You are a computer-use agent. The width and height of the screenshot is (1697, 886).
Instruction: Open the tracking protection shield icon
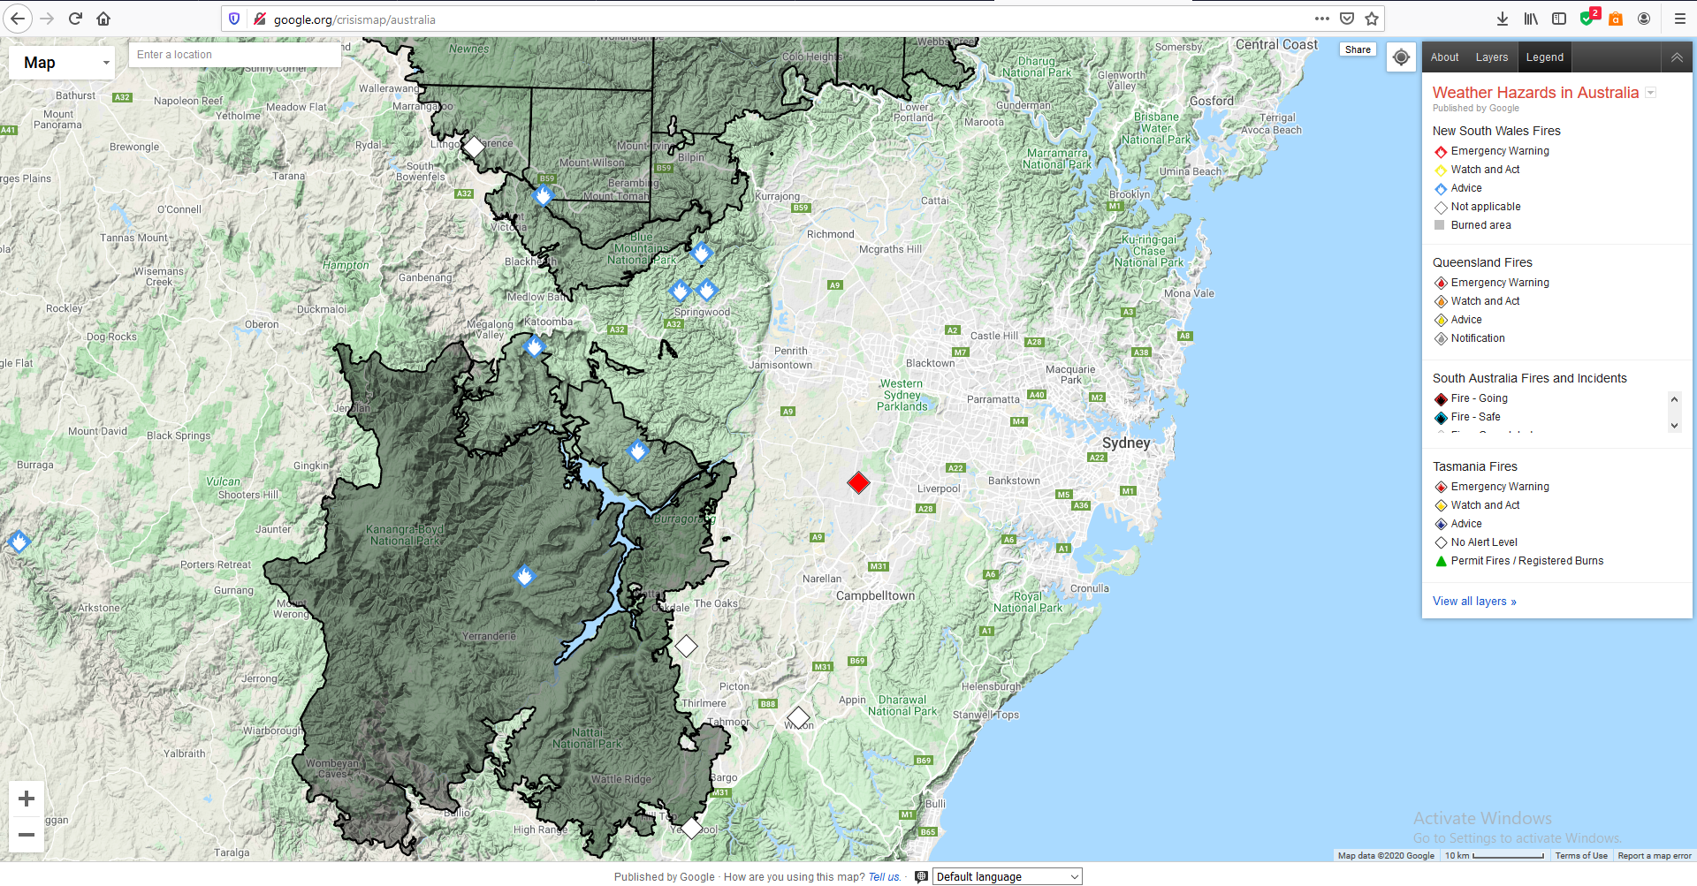tap(234, 19)
